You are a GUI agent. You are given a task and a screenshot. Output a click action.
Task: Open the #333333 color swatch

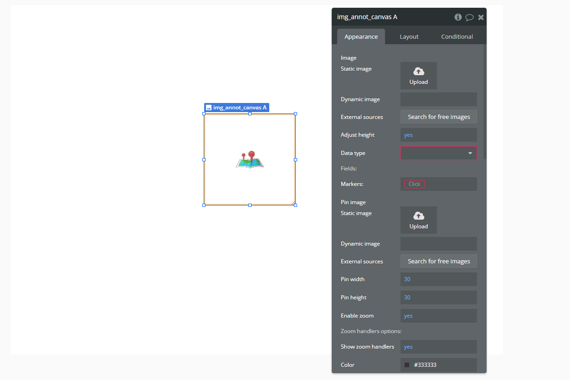click(407, 365)
